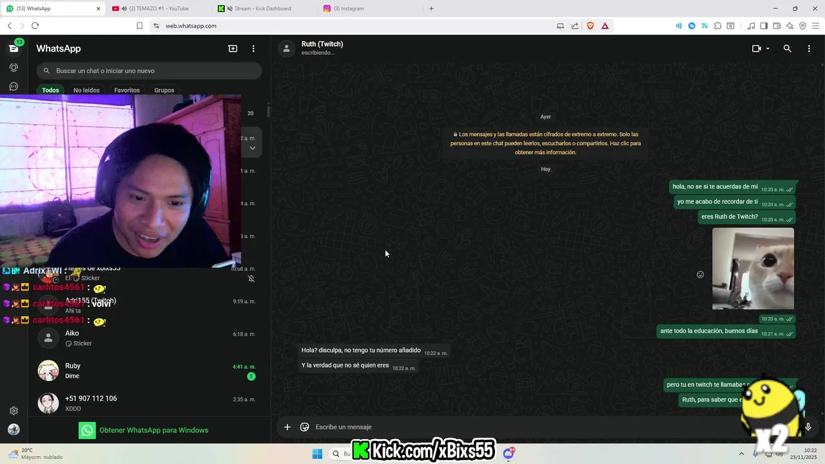Bookmark this page
Screen dimensions: 825x464
click(139, 26)
